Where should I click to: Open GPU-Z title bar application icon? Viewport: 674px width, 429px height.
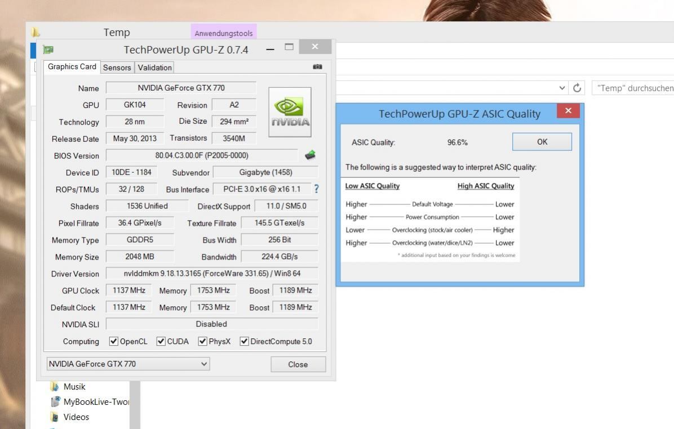48,50
